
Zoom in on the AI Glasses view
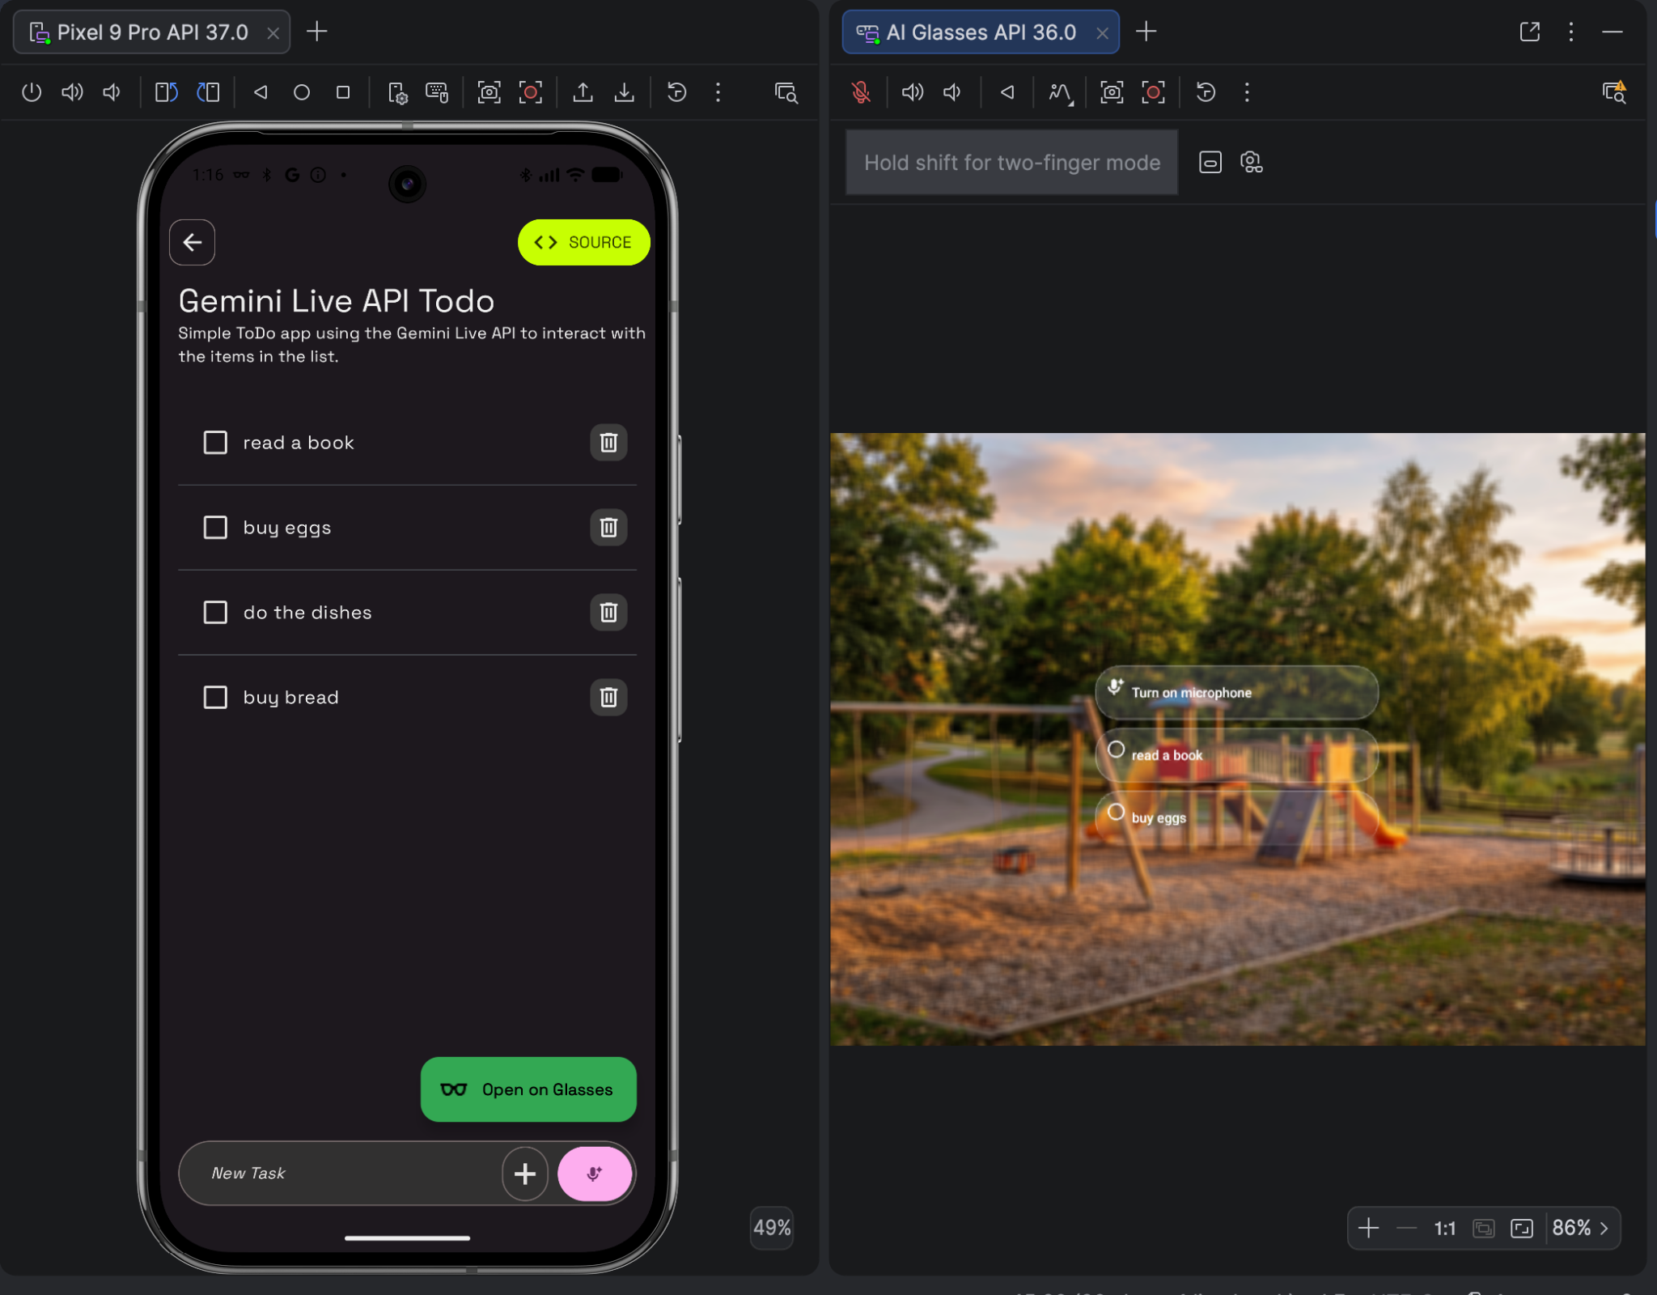pos(1368,1228)
